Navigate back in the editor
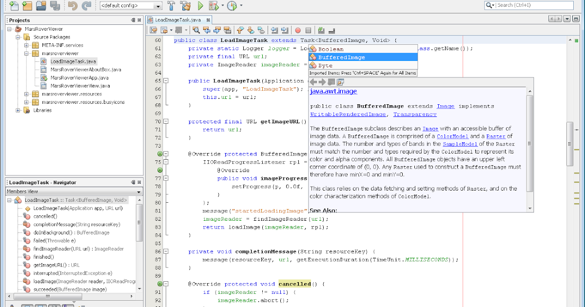Image resolution: width=585 pixels, height=307 pixels. (x=163, y=30)
